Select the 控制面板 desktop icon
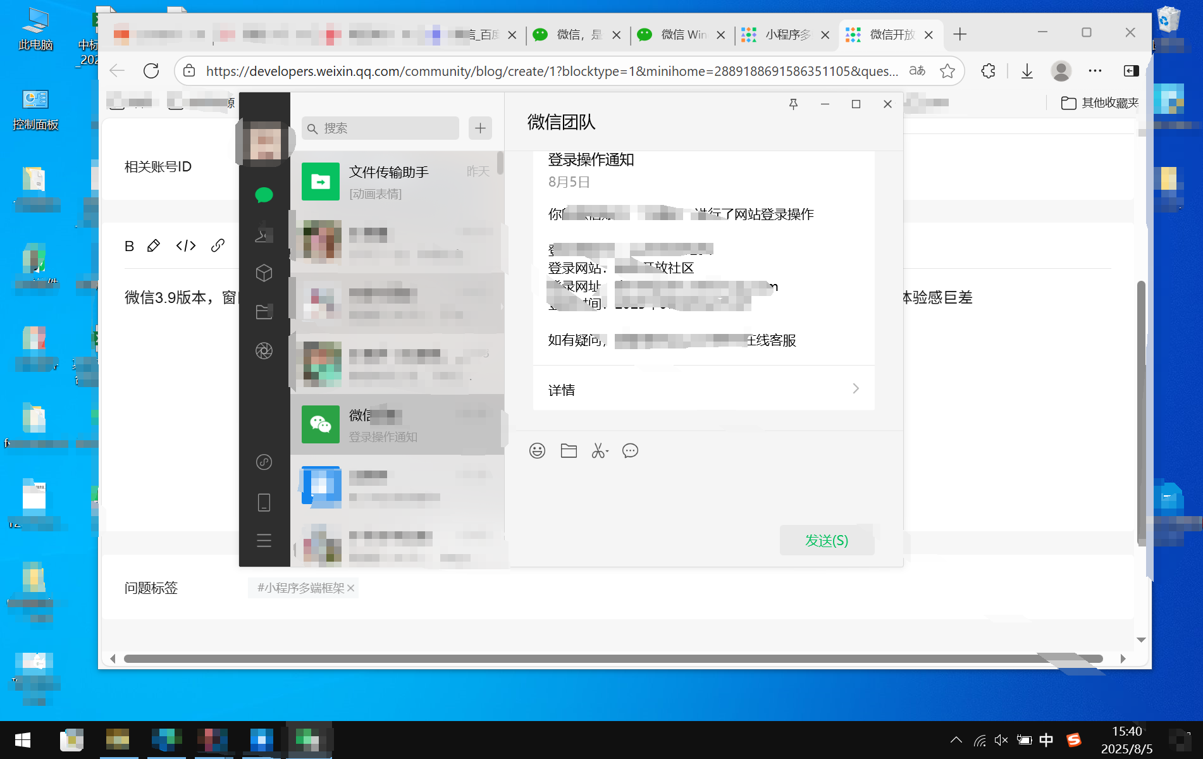 click(35, 109)
